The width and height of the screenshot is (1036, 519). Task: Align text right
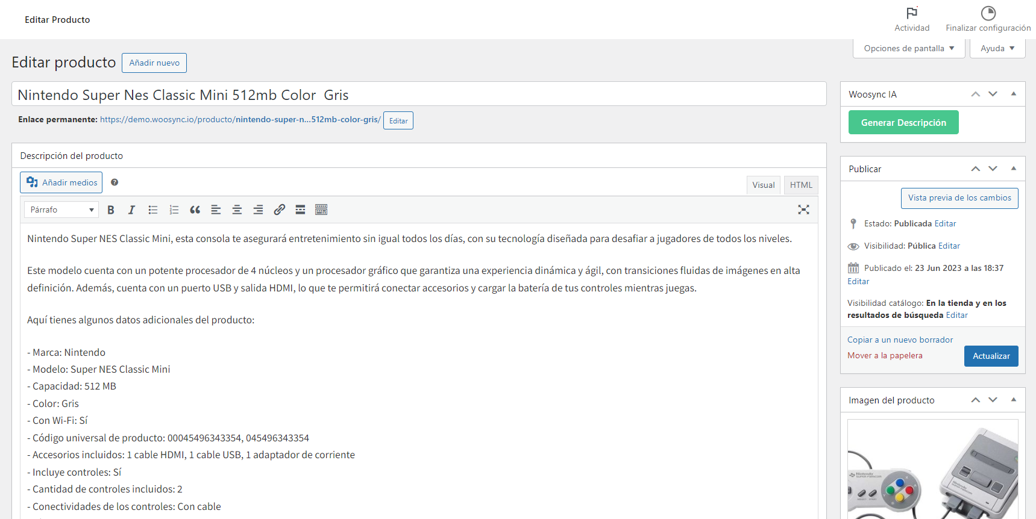click(x=258, y=210)
